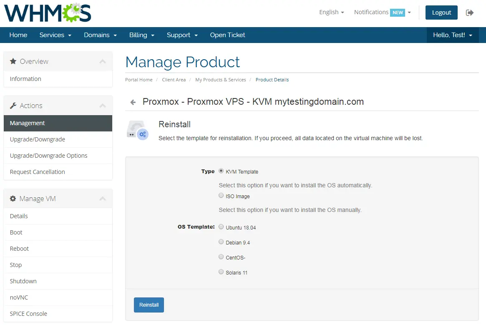Open the Notifications dropdown

pyautogui.click(x=383, y=12)
